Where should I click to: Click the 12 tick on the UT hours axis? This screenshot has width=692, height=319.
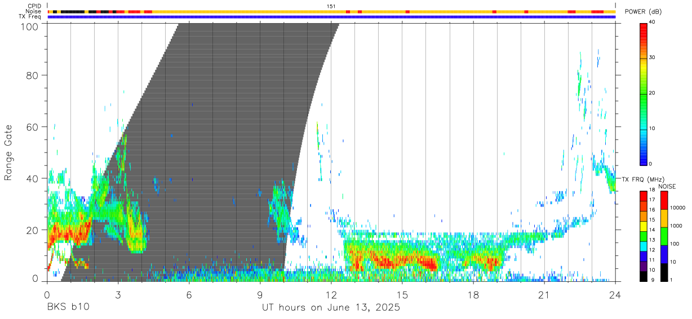pyautogui.click(x=331, y=295)
